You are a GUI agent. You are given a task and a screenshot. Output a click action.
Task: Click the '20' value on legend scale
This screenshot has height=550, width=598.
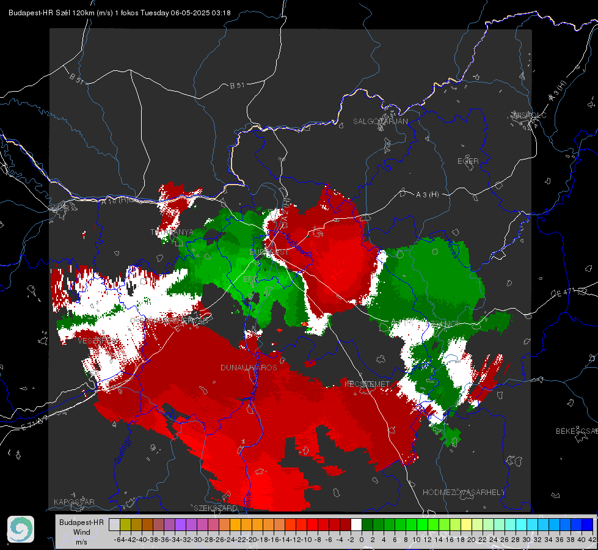[472, 540]
